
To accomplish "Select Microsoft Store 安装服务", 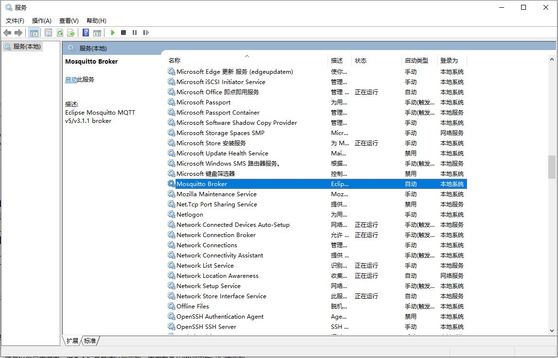I will pyautogui.click(x=317, y=143).
